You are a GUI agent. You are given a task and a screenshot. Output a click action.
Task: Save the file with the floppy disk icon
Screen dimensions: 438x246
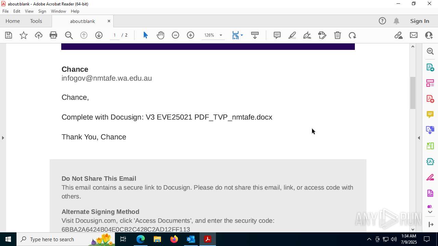click(9, 35)
